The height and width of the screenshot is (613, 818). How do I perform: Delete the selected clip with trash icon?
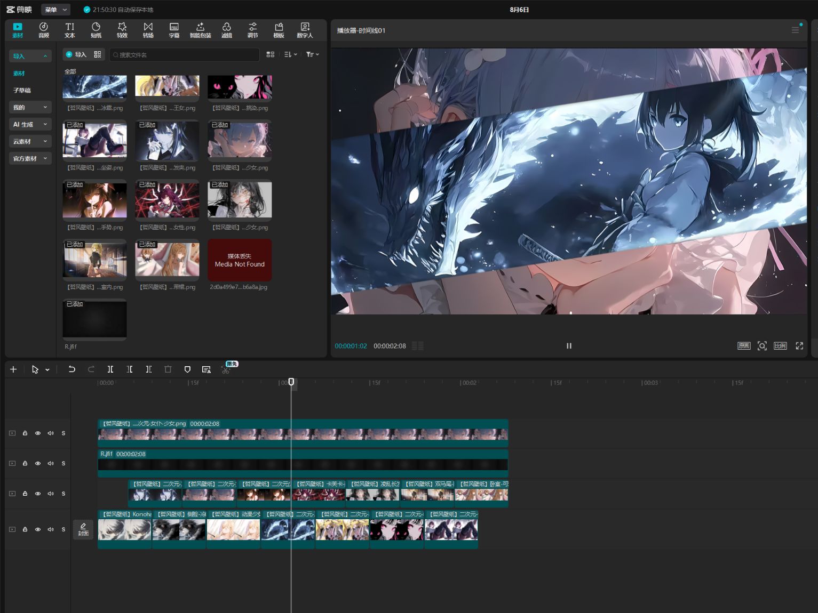coord(168,369)
